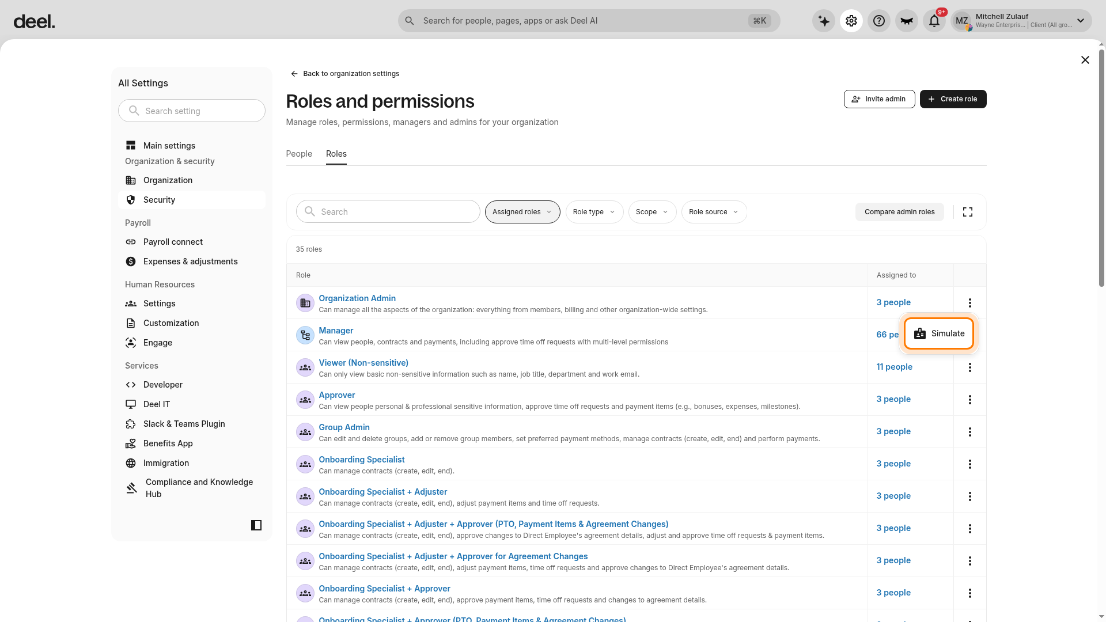This screenshot has height=622, width=1106.
Task: Open the Organization Admin role link
Action: click(x=357, y=298)
